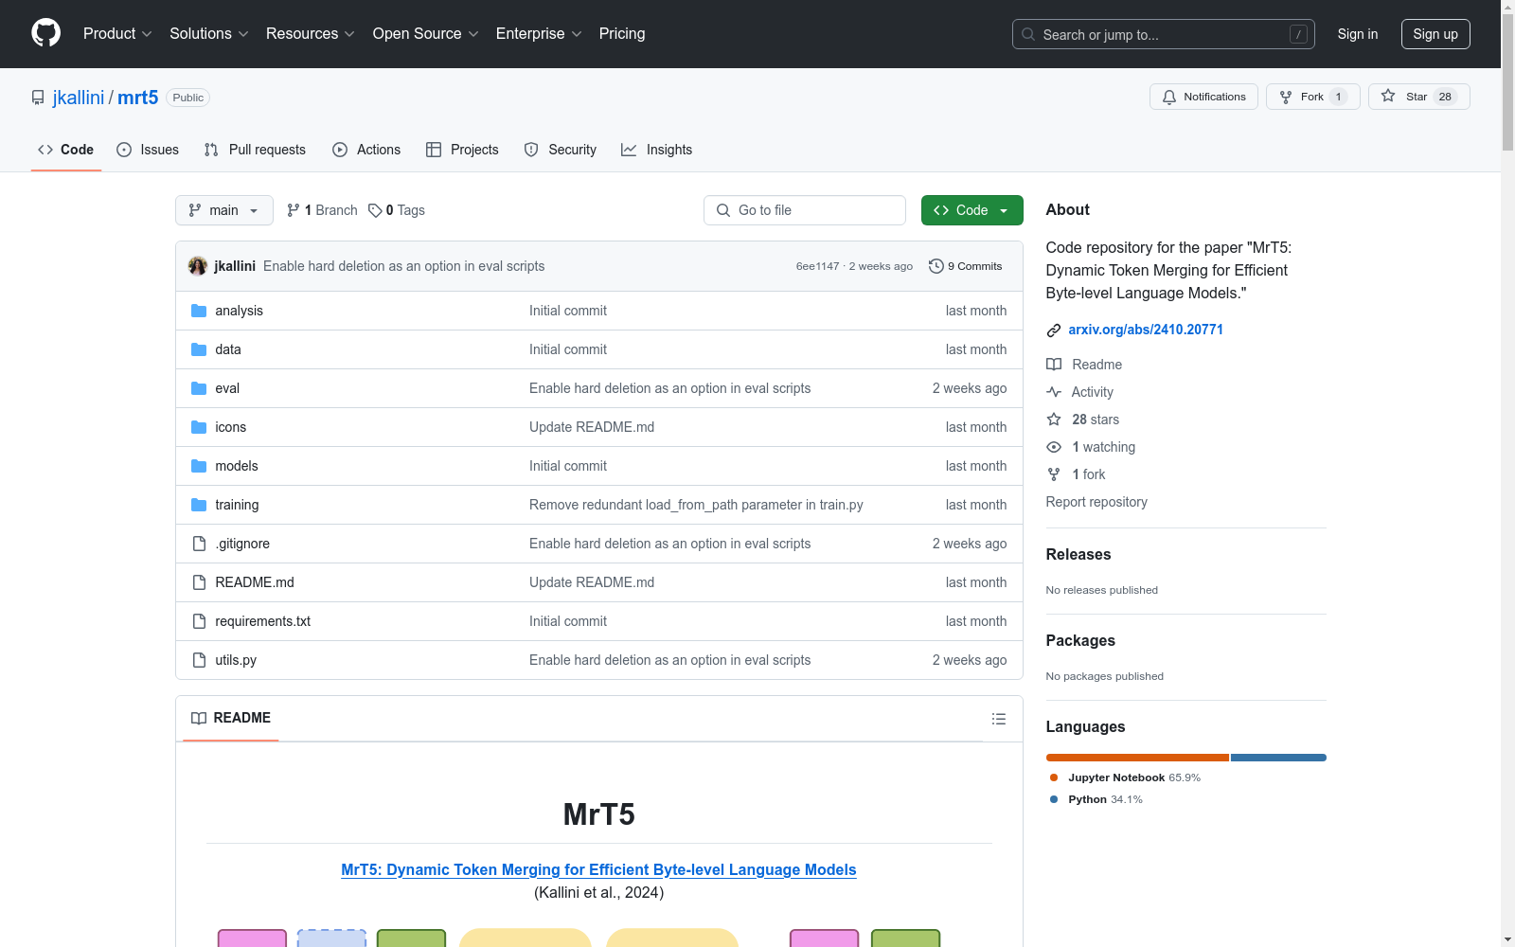1515x947 pixels.
Task: Open the MrT5 paper title link
Action: (x=598, y=869)
